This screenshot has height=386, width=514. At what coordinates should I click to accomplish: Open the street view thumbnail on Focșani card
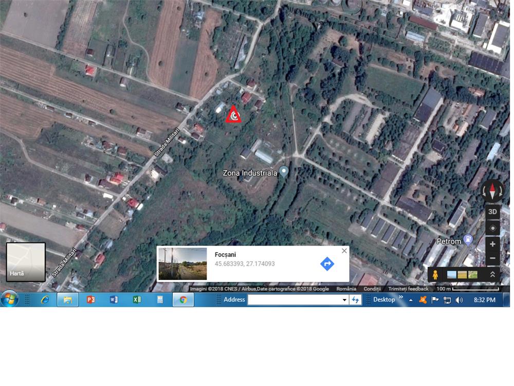coord(183,264)
